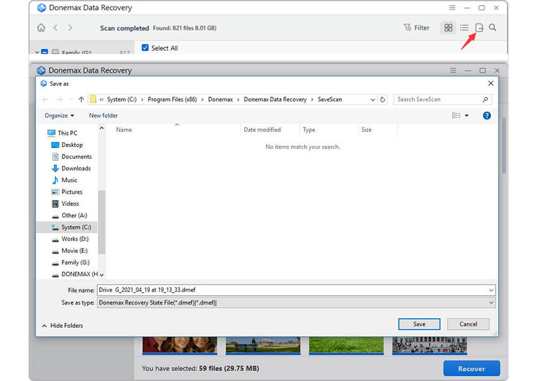Refresh the SaveScan folder
The width and height of the screenshot is (537, 381).
tap(383, 100)
